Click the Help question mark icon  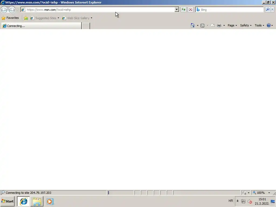pyautogui.click(x=269, y=25)
